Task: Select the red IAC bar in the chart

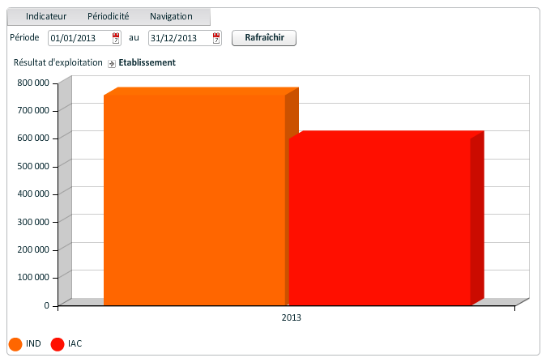Action: (380, 221)
